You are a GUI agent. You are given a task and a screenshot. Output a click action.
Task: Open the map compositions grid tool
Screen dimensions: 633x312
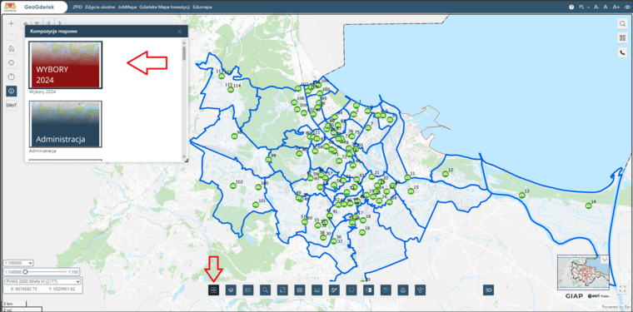(x=213, y=290)
